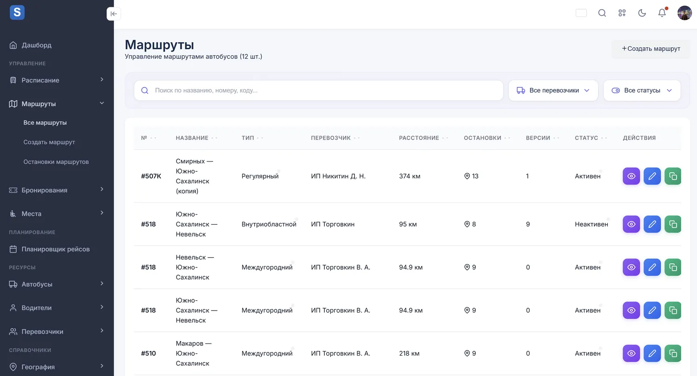This screenshot has height=376, width=697.
Task: Sort table by Остановки column
Action: click(487, 138)
